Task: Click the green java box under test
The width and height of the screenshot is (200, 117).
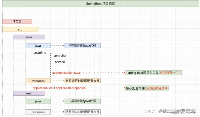Action: click(38, 101)
